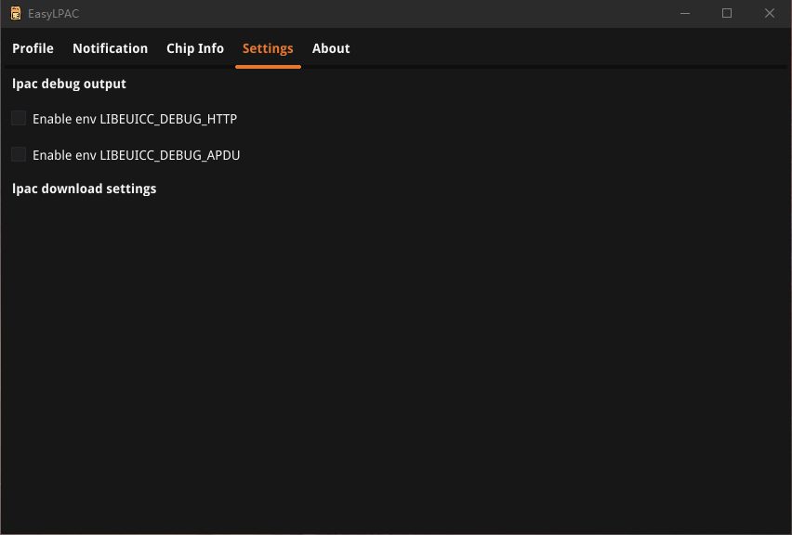Click the orange underline beneath Settings tab
Screen dimensions: 792x535
pos(268,67)
